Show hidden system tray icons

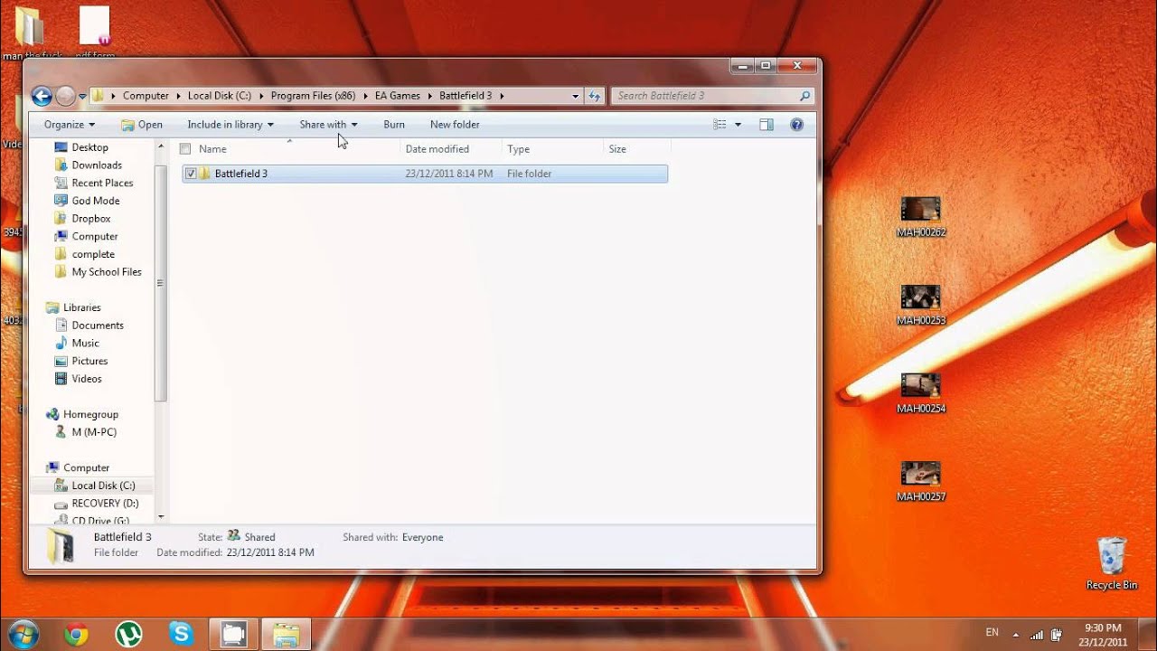click(x=1015, y=635)
